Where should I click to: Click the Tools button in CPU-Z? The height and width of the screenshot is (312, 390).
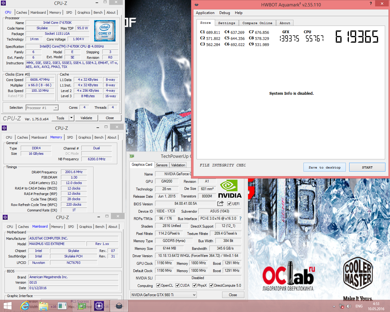tap(60, 118)
